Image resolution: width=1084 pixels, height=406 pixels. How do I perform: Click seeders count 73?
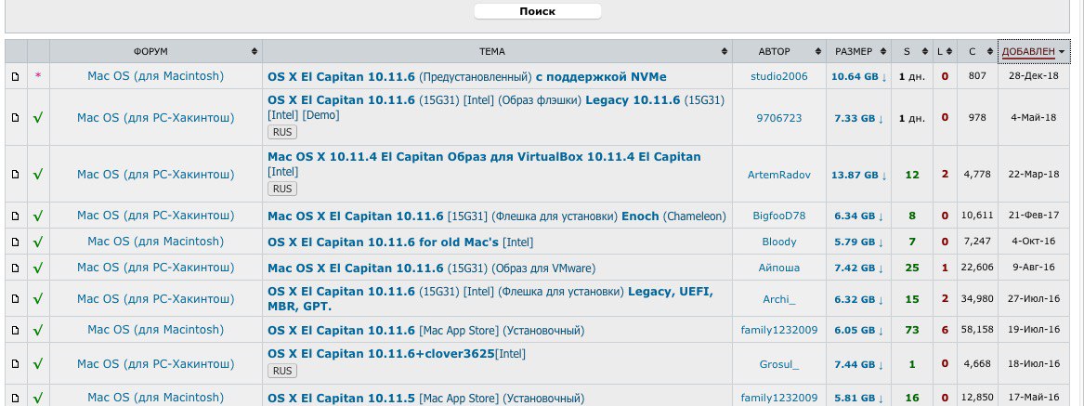(912, 330)
